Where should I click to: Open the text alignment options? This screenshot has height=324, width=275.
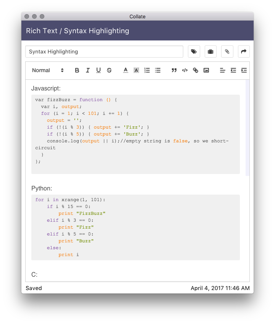point(222,70)
